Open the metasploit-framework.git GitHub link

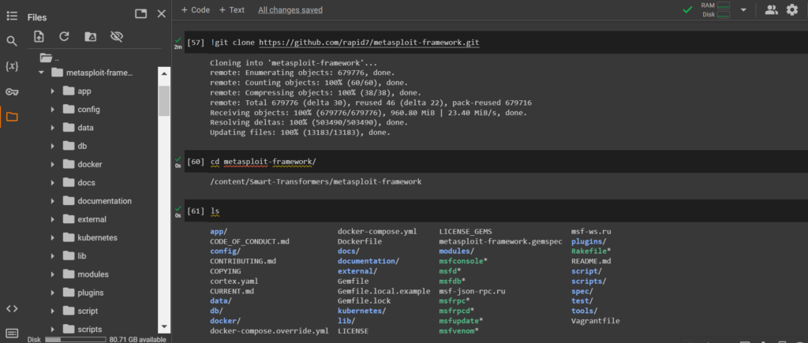click(x=369, y=43)
